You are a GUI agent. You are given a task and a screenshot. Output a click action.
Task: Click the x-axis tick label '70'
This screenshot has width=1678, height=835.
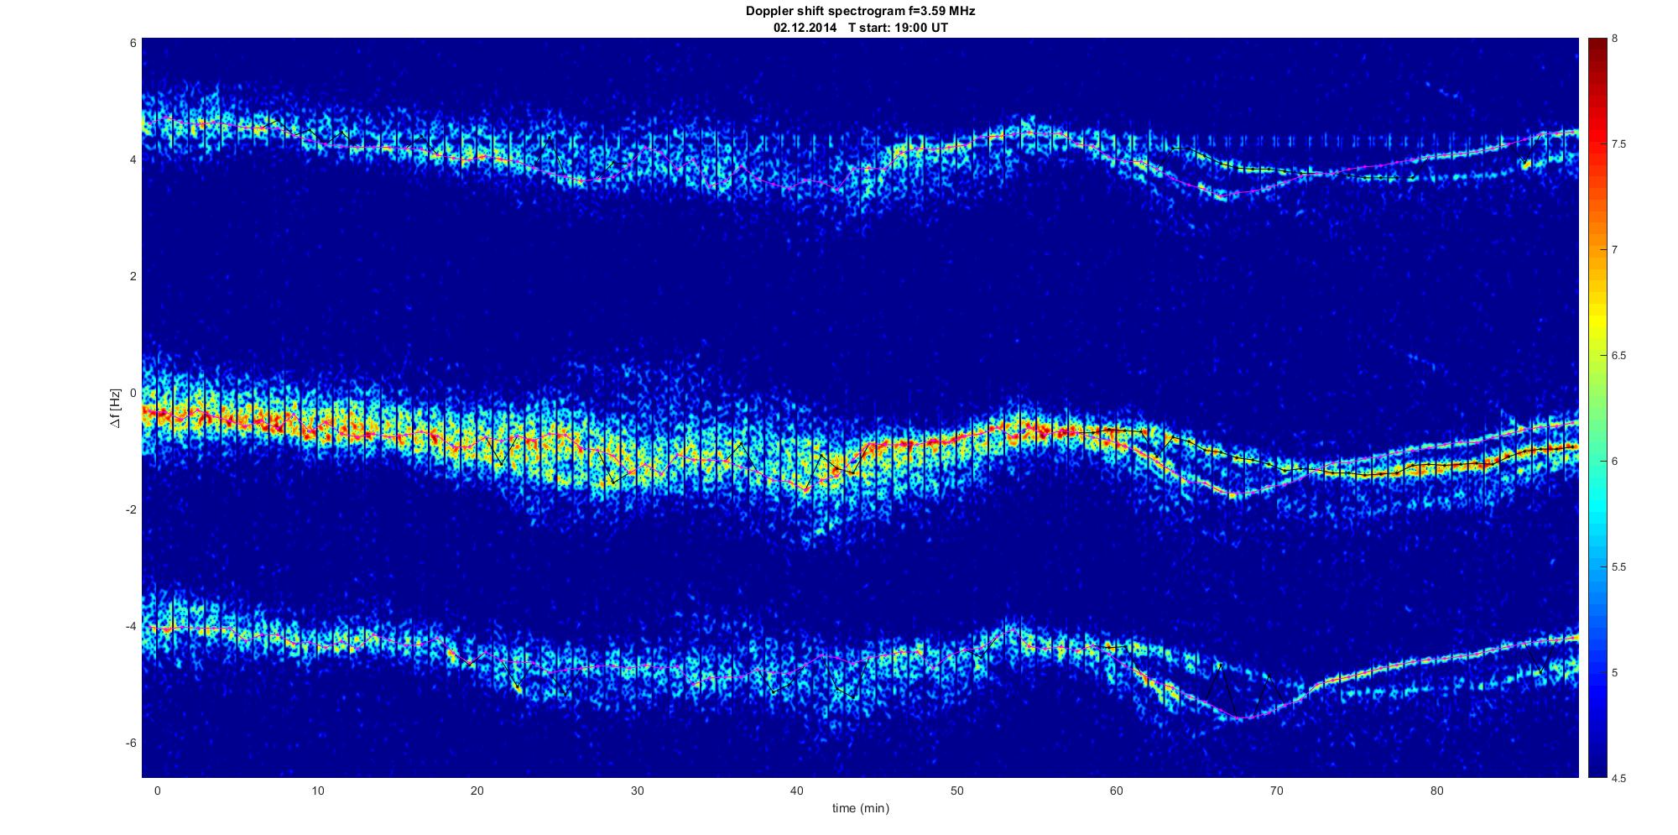[1277, 791]
